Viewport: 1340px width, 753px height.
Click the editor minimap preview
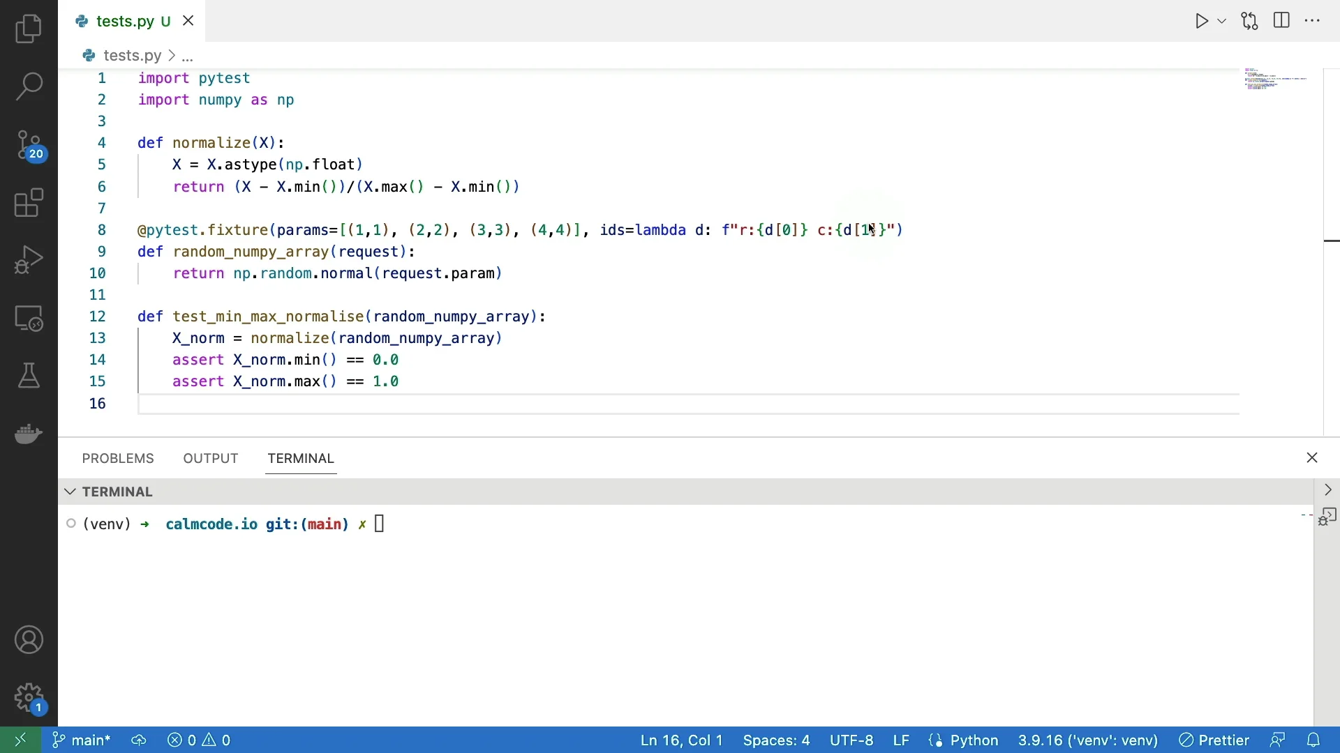pyautogui.click(x=1276, y=79)
